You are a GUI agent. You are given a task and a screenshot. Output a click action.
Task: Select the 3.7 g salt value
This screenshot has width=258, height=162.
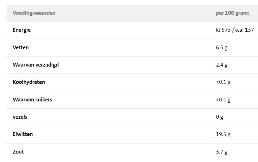pyautogui.click(x=222, y=152)
